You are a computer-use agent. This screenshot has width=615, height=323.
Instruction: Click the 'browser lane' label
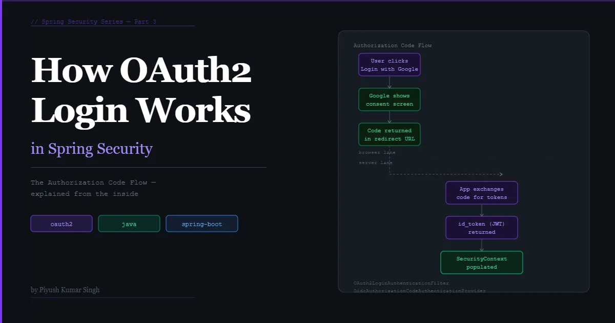pyautogui.click(x=377, y=152)
